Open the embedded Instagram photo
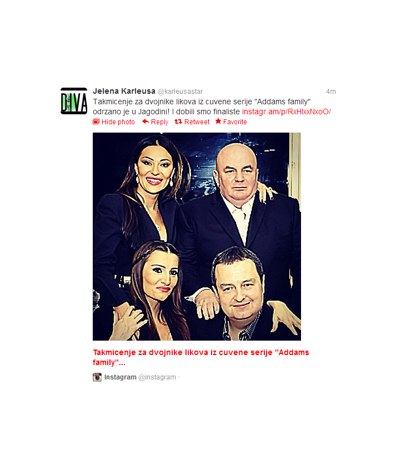The width and height of the screenshot is (406, 466). tap(197, 236)
